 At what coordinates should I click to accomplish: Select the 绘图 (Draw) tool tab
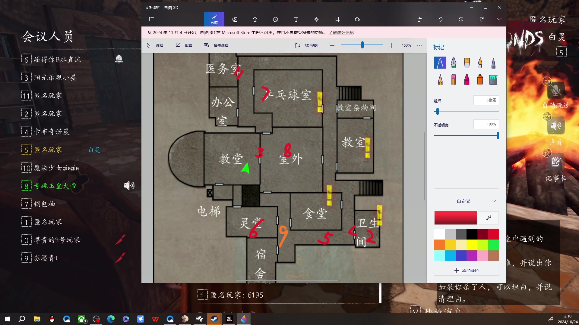[214, 19]
